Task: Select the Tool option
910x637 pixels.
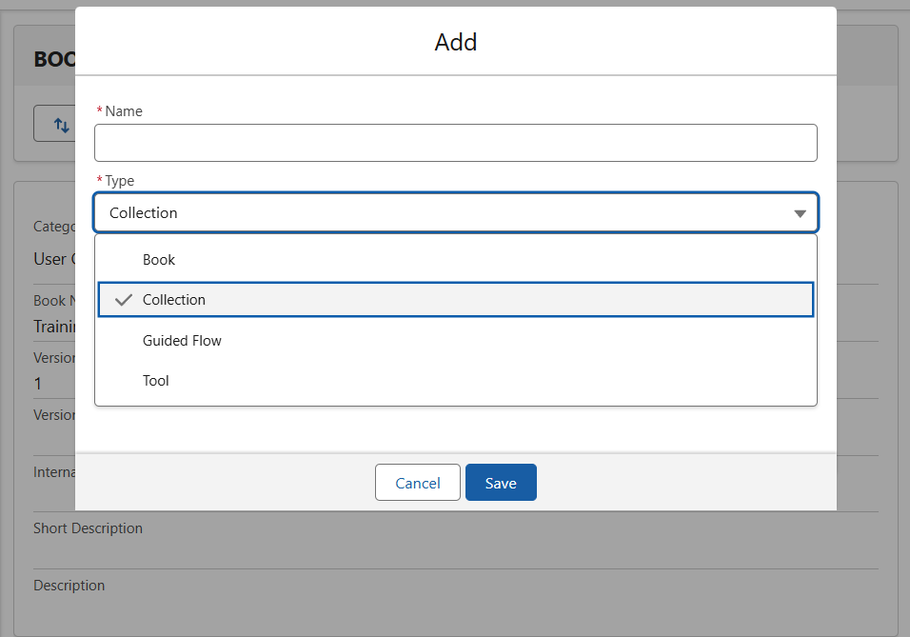Action: (x=156, y=381)
